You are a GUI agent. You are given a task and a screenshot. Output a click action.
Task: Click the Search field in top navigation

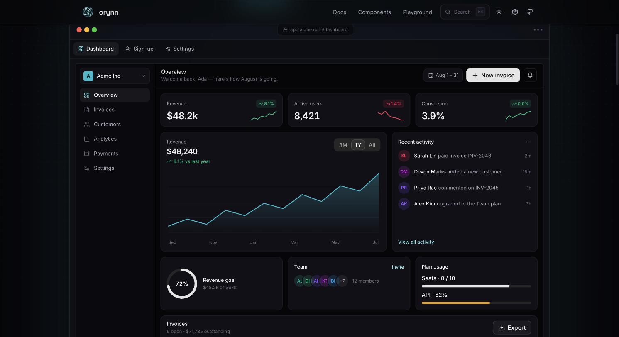[x=465, y=12]
